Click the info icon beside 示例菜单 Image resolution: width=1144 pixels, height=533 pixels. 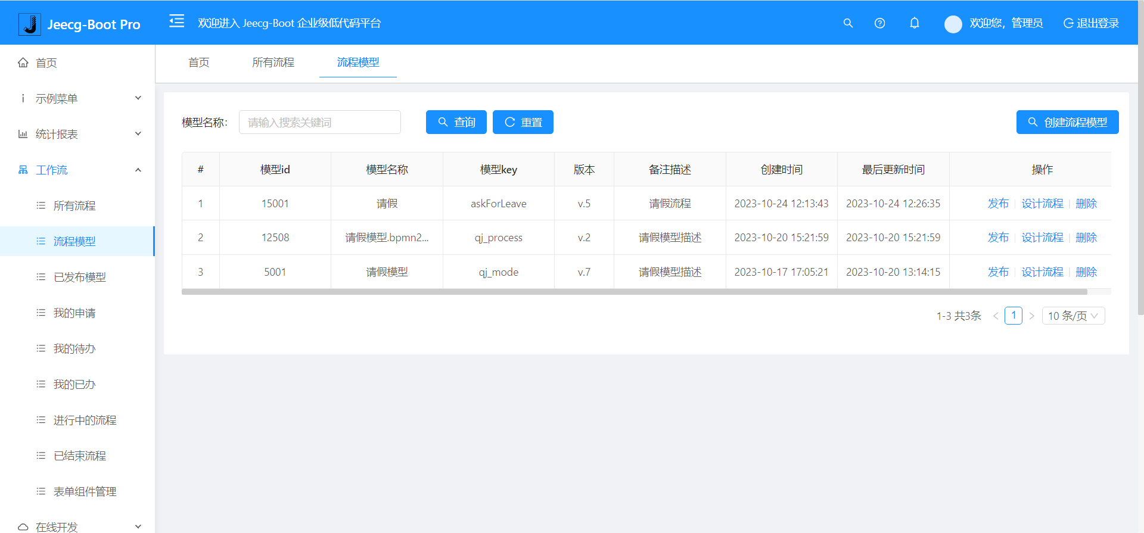(x=23, y=98)
